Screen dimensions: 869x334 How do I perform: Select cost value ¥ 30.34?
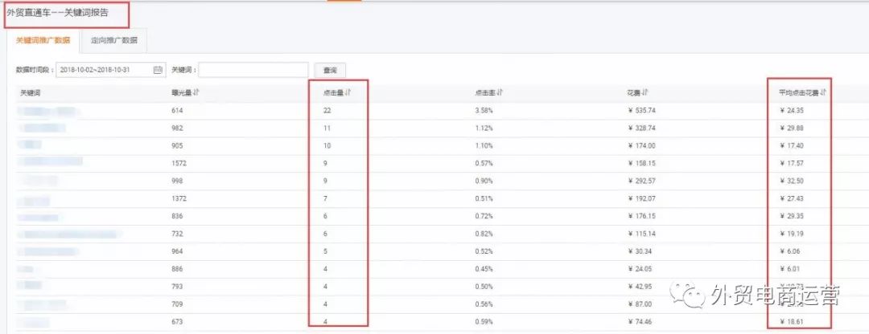(x=640, y=251)
